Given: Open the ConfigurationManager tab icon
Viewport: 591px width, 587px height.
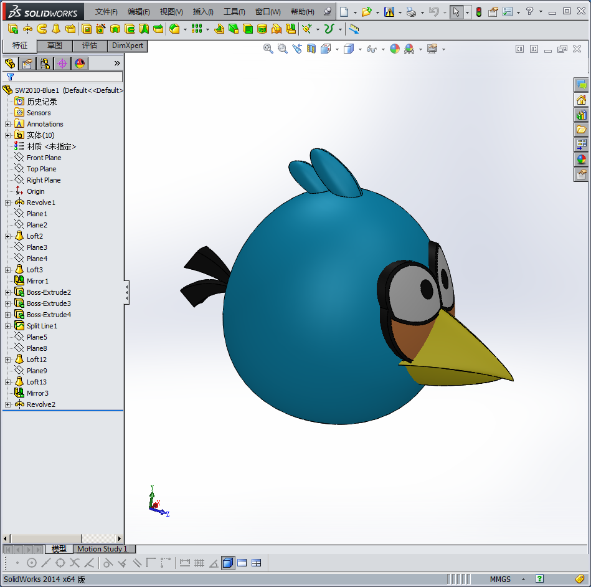Looking at the screenshot, I should (45, 64).
